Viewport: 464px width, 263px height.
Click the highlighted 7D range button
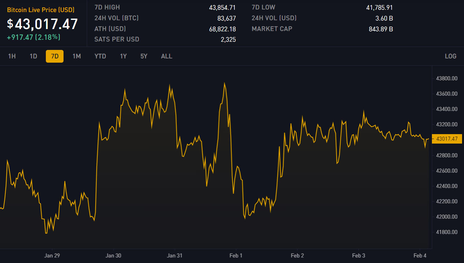[55, 56]
